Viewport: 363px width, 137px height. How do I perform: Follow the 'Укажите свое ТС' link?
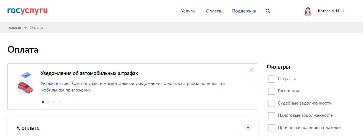tap(58, 83)
